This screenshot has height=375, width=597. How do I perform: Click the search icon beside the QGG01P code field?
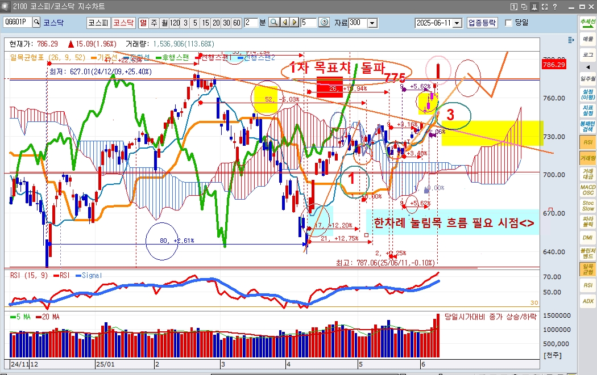[36, 22]
